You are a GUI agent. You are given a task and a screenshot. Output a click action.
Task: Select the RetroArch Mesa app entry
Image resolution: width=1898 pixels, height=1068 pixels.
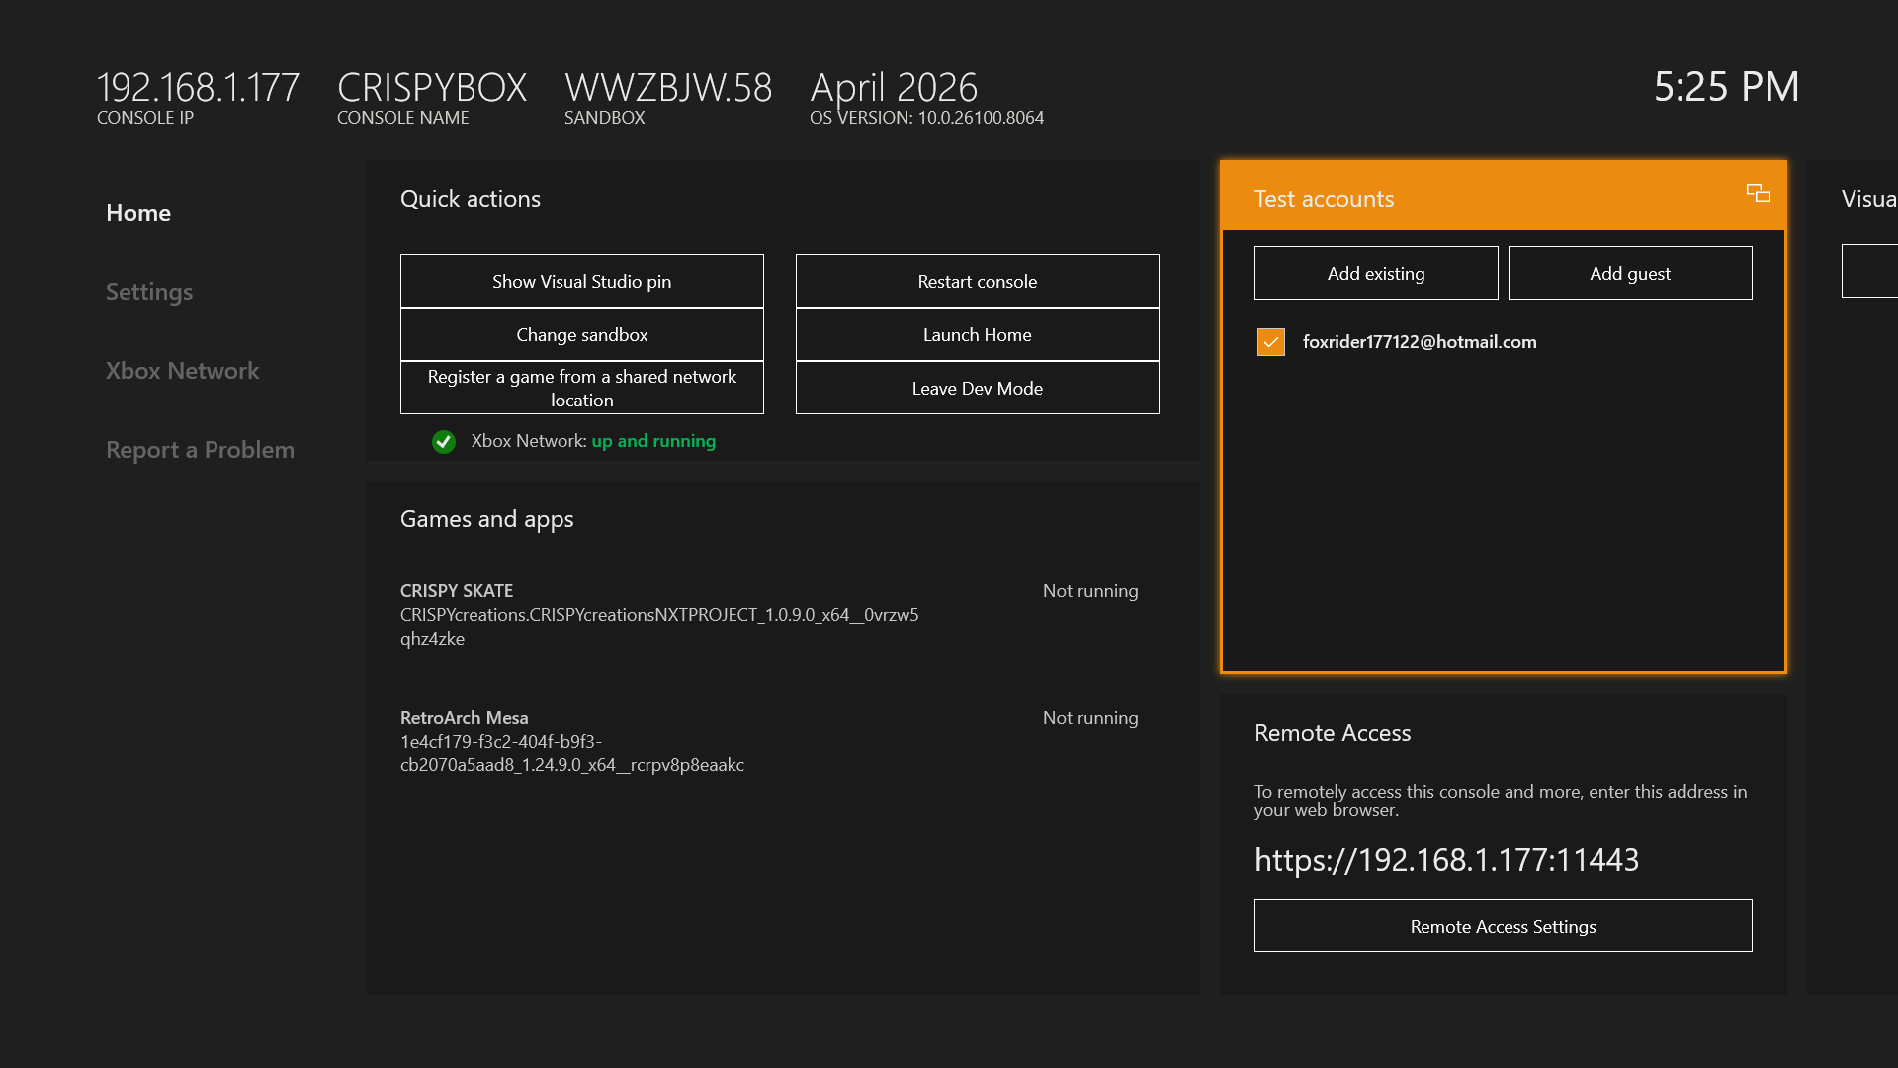coord(769,741)
